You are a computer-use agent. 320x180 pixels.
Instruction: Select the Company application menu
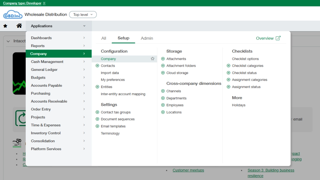coord(58,54)
